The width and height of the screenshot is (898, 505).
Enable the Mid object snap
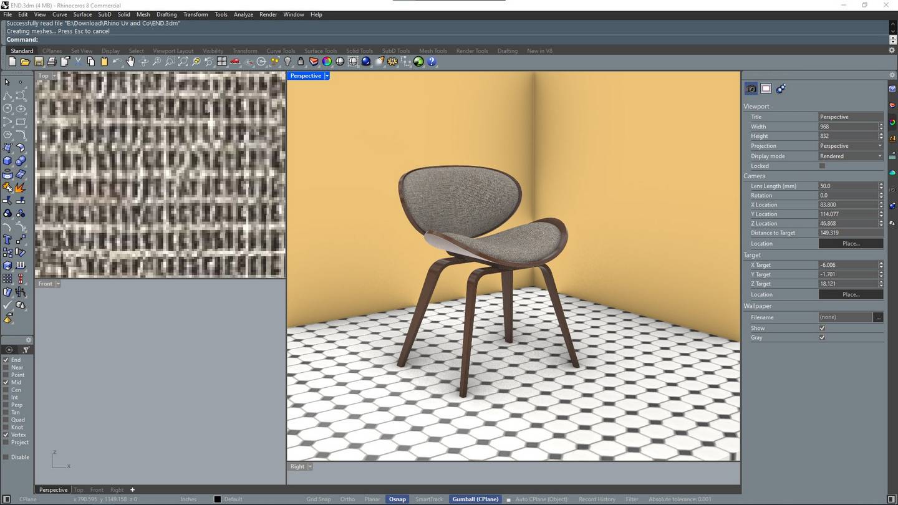pos(7,382)
